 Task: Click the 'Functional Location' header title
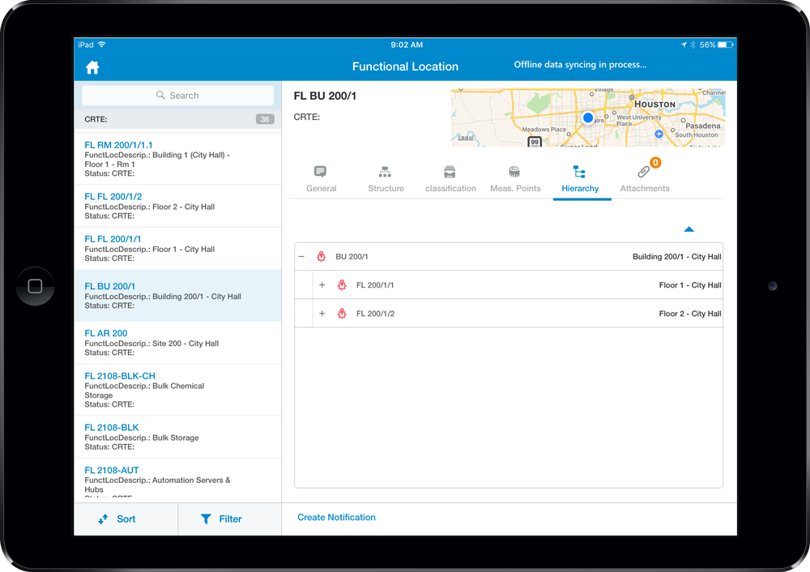click(405, 66)
